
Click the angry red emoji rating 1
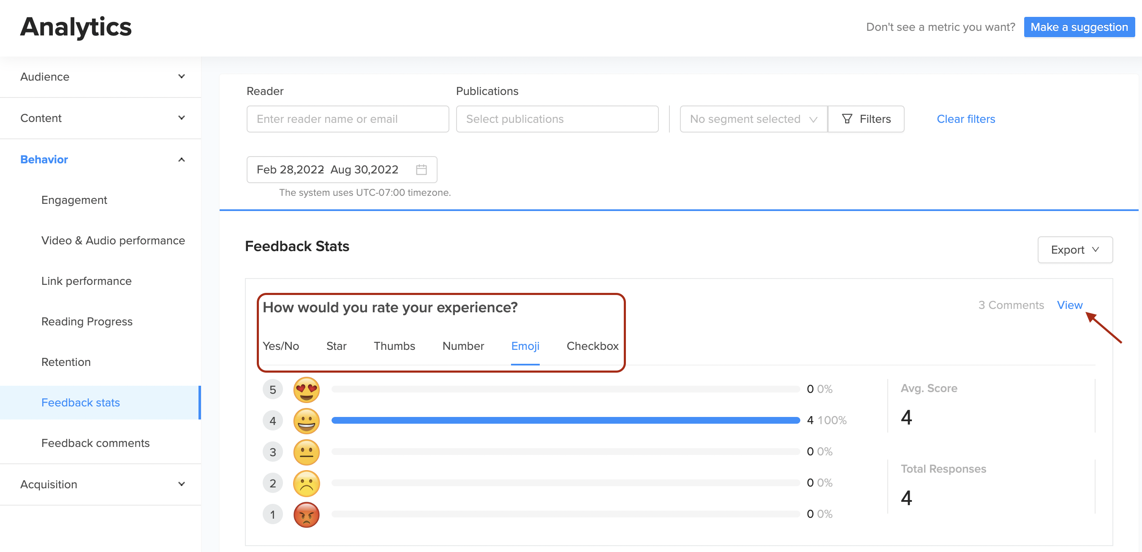tap(306, 514)
